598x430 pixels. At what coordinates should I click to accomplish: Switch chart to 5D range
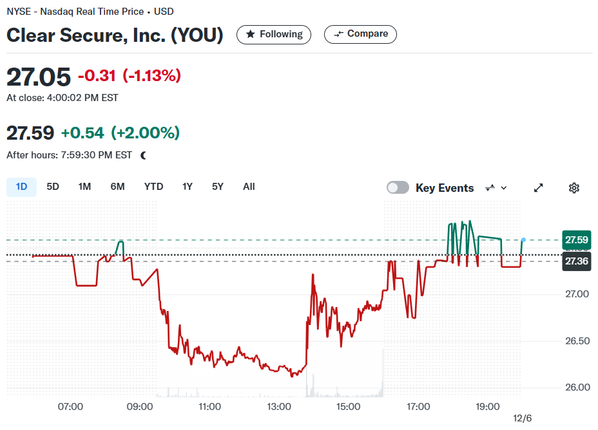[x=53, y=187]
